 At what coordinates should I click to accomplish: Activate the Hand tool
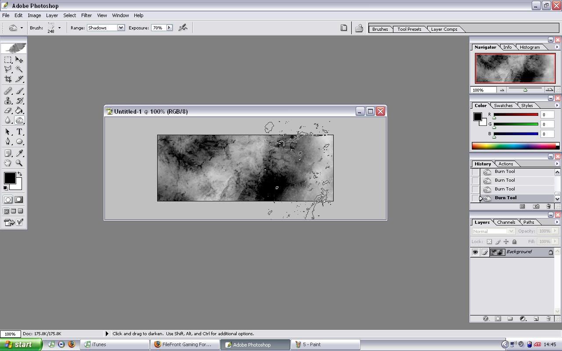click(x=8, y=163)
